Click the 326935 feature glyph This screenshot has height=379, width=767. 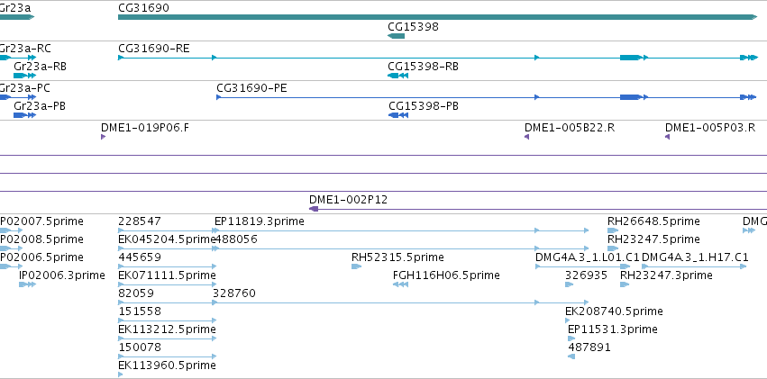569,284
